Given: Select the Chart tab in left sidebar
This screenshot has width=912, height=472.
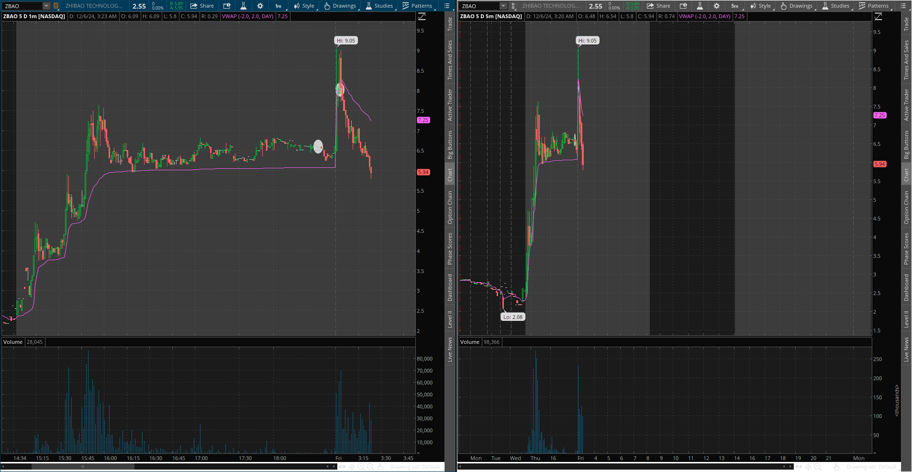Looking at the screenshot, I should pos(450,175).
